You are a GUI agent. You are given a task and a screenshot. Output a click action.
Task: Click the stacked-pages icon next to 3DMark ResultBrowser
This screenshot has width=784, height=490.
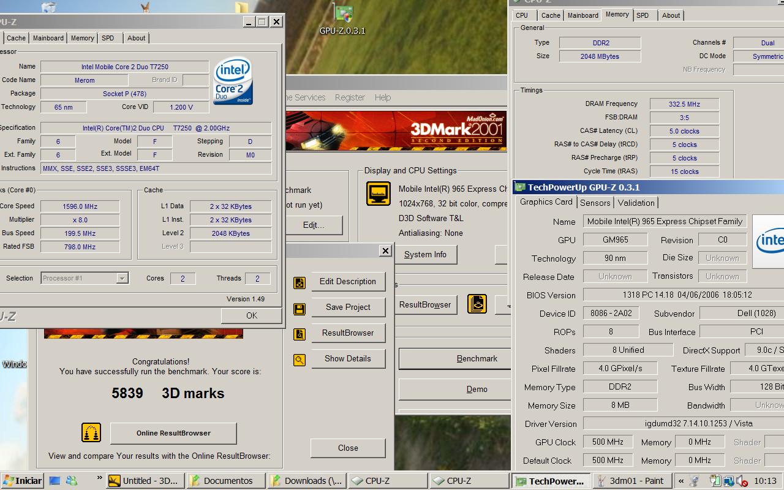click(477, 304)
